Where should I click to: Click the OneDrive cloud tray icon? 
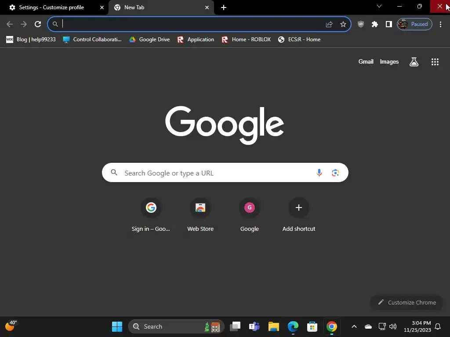(368, 326)
